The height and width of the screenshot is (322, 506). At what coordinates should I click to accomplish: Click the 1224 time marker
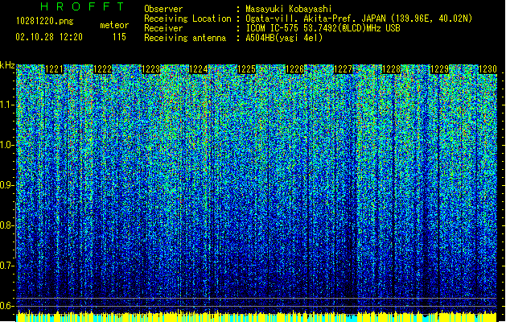(x=198, y=69)
